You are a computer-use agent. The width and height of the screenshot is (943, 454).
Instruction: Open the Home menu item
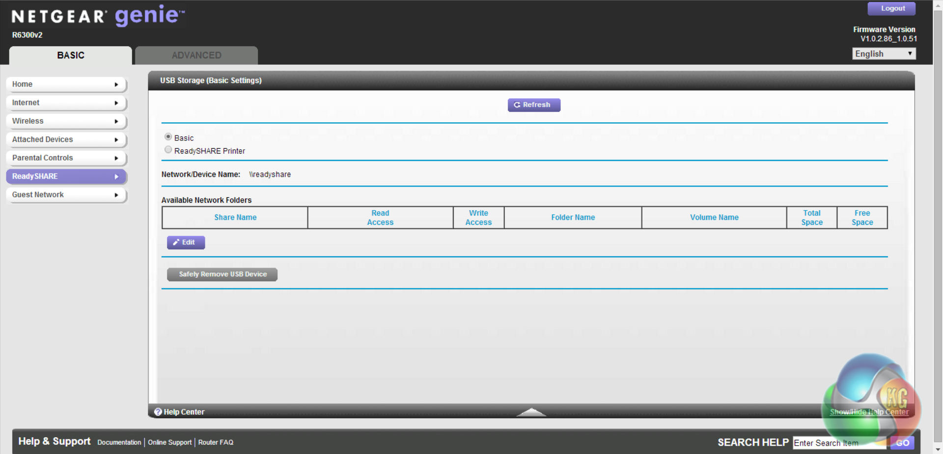[x=66, y=84]
